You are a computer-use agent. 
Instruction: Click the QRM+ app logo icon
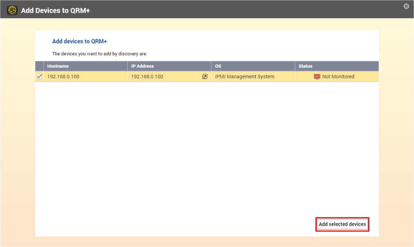[12, 10]
